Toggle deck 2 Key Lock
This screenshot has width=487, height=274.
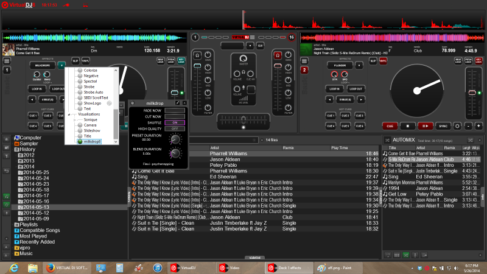478,61
